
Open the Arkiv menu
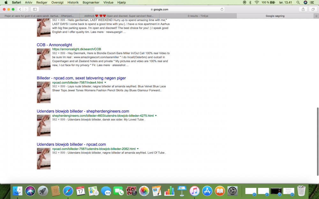[28, 3]
